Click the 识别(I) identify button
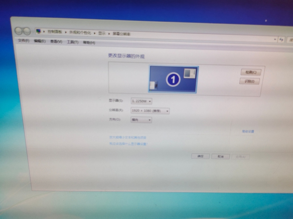 point(250,81)
